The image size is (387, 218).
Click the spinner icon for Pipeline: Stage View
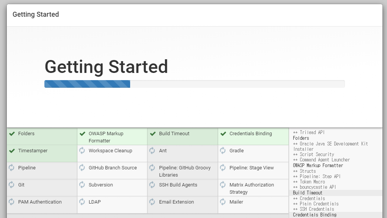(x=223, y=167)
